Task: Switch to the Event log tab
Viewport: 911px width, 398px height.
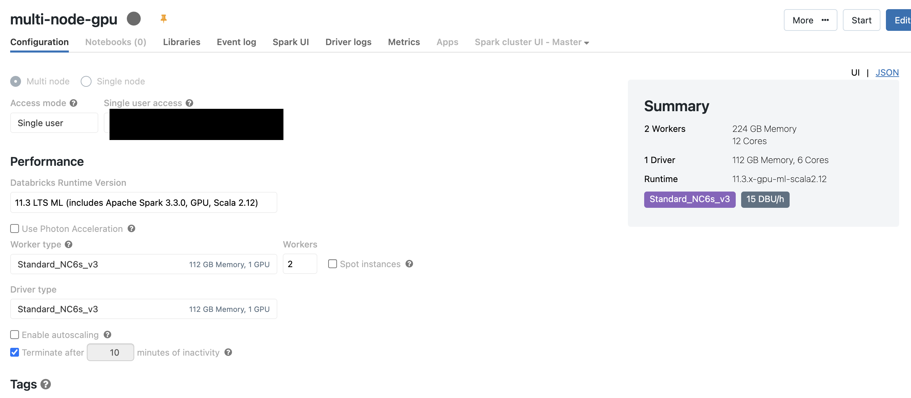Action: (x=236, y=42)
